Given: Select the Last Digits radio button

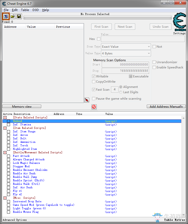Looking at the screenshot, I should point(121,92).
